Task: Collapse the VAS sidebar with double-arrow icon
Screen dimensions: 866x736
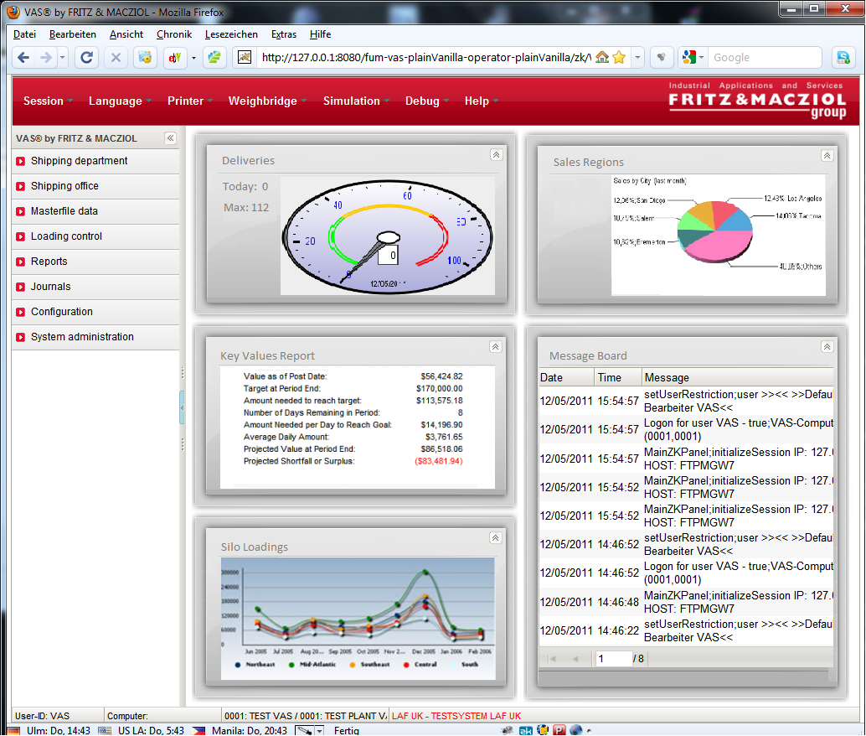Action: (170, 138)
